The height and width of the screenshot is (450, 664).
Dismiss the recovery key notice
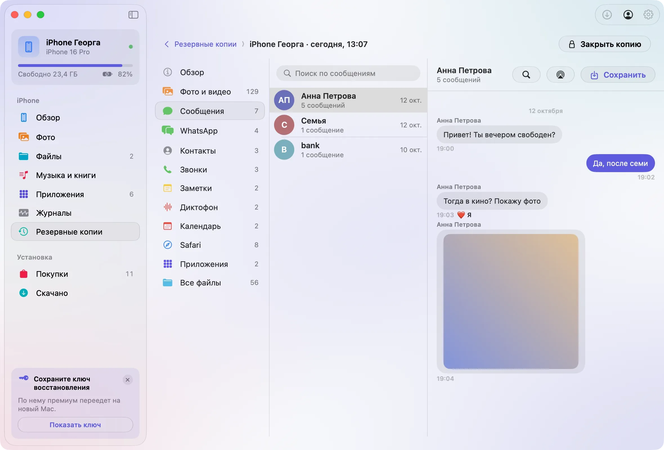[127, 380]
